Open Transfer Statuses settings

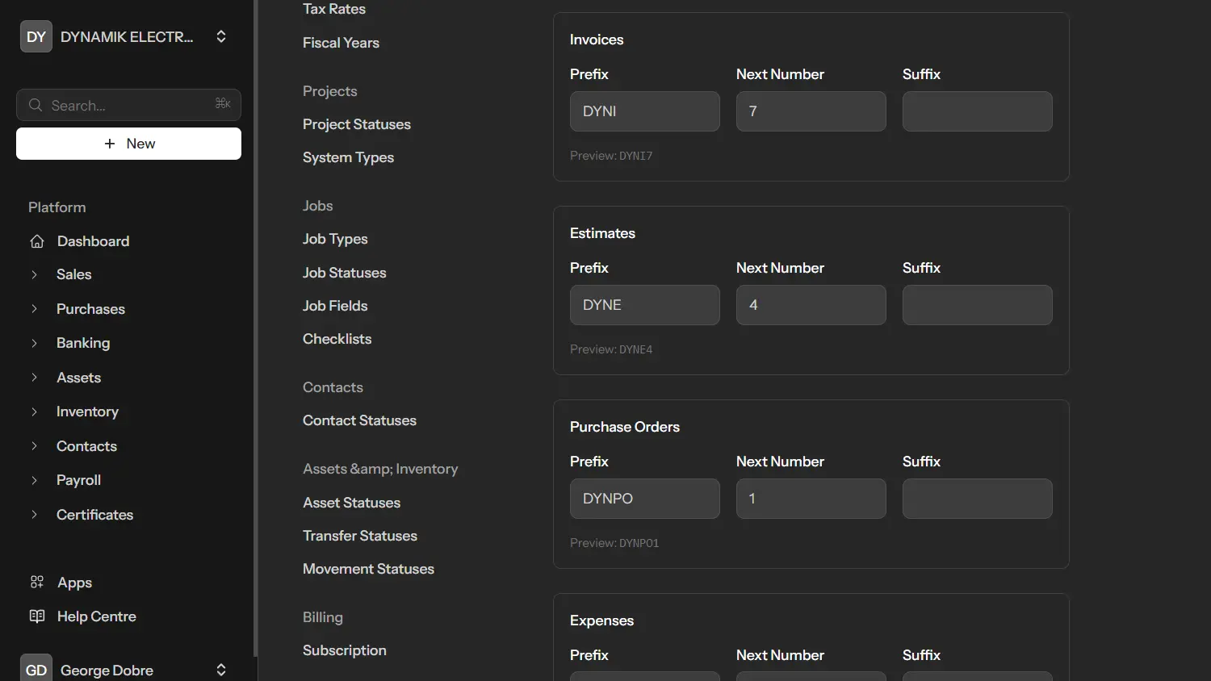pyautogui.click(x=360, y=536)
